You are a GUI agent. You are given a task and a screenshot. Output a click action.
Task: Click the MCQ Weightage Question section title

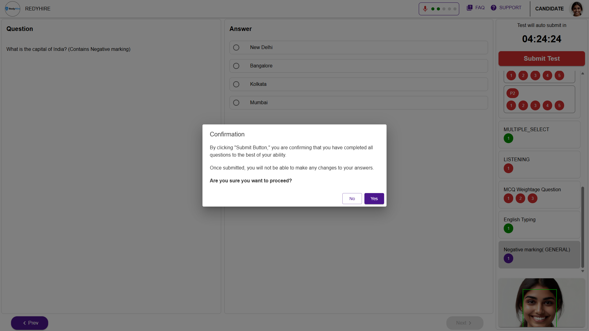click(x=532, y=189)
